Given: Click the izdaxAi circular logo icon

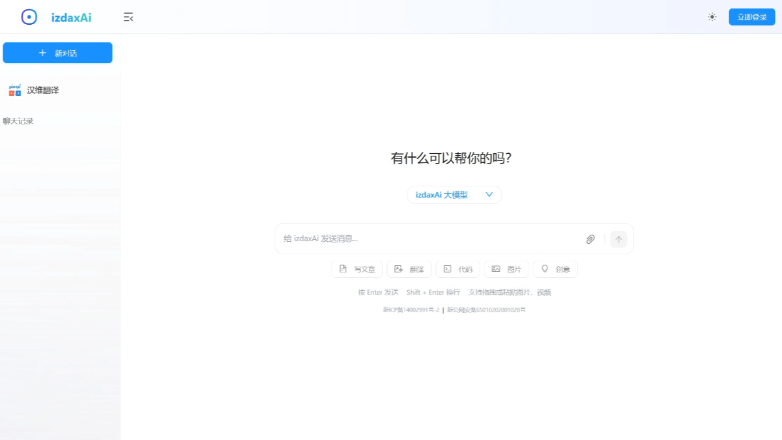Looking at the screenshot, I should point(29,18).
